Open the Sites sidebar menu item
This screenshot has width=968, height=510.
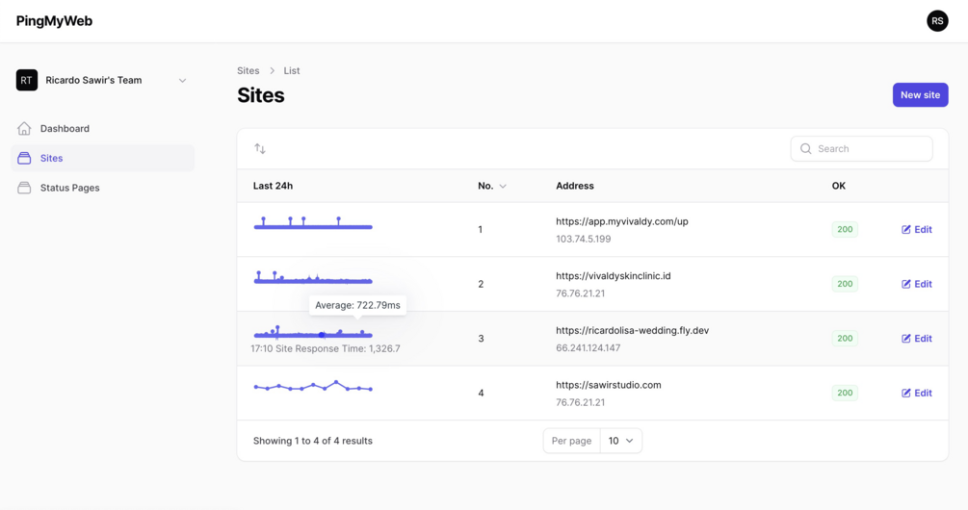pyautogui.click(x=52, y=158)
